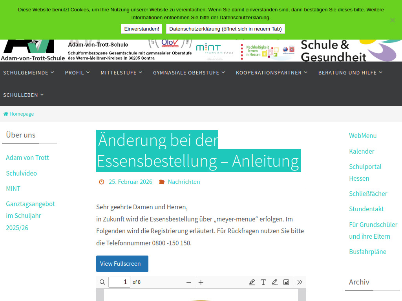
Task: Accept cookies via the Einverstanden! button
Action: [x=141, y=29]
